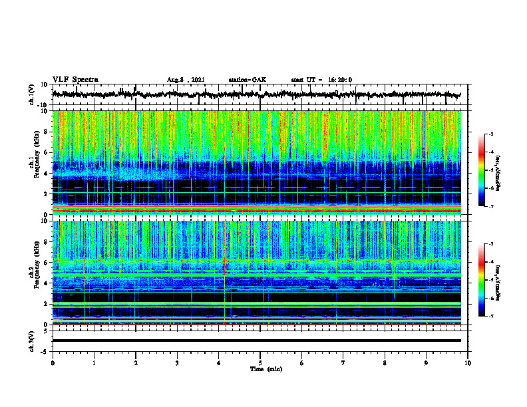Viewport: 527px width, 407px height.
Task: Click the ch.1 spectrogram plot area
Action: click(x=256, y=162)
